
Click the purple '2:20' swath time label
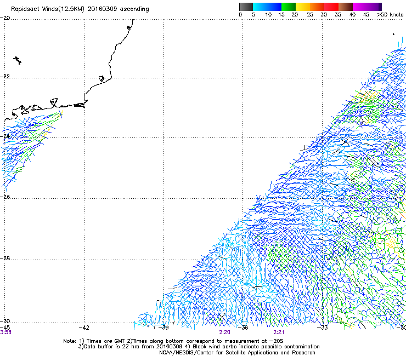pyautogui.click(x=224, y=332)
